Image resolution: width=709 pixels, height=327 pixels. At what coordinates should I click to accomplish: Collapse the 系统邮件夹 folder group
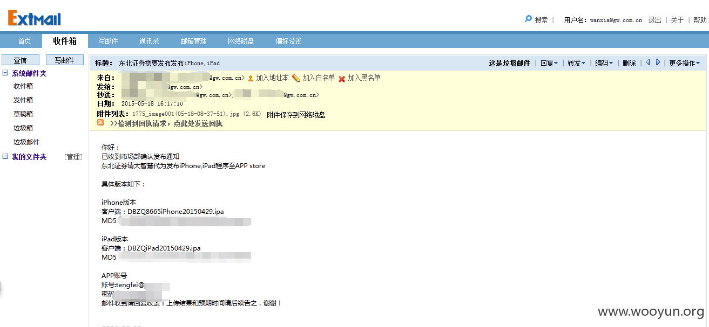tap(5, 73)
